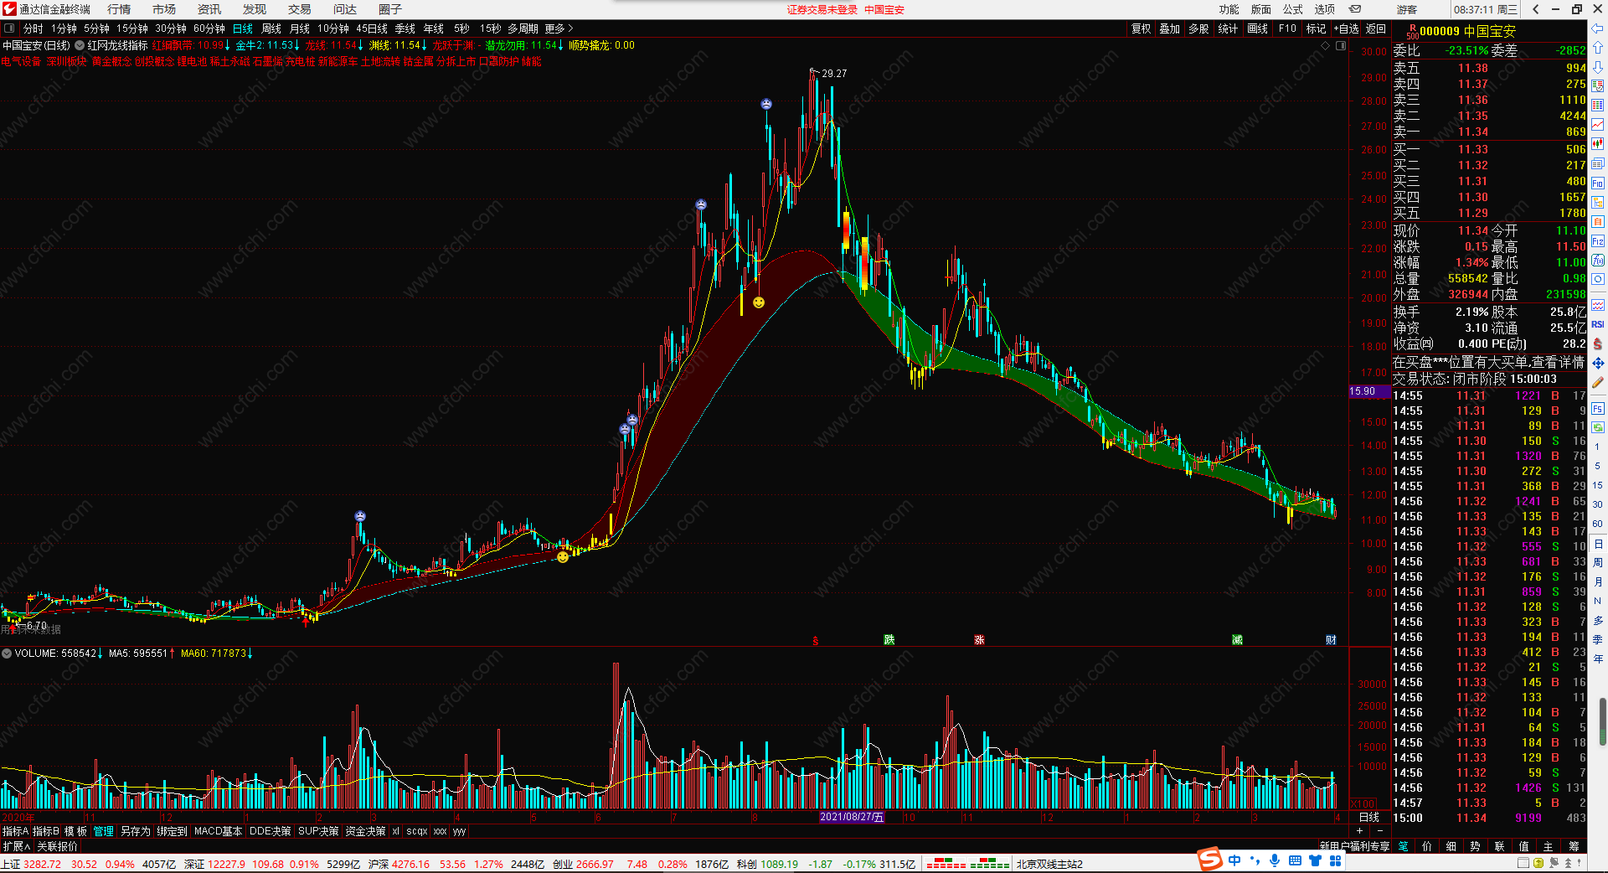This screenshot has height=873, width=1608.
Task: Click the MACD基本 indicator button
Action: [218, 831]
